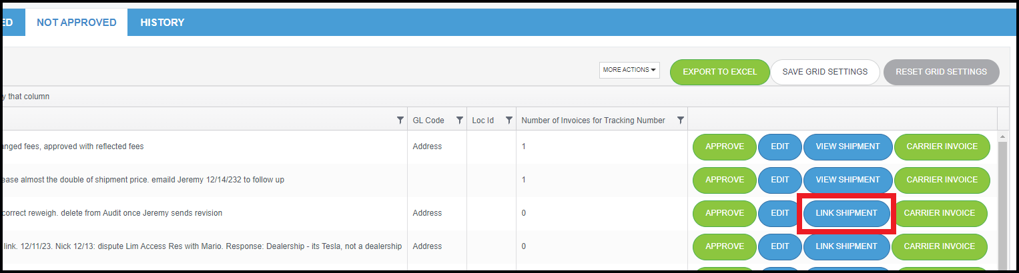The image size is (1019, 273).
Task: Approve the 'approved with reflected fees' row
Action: (x=725, y=146)
